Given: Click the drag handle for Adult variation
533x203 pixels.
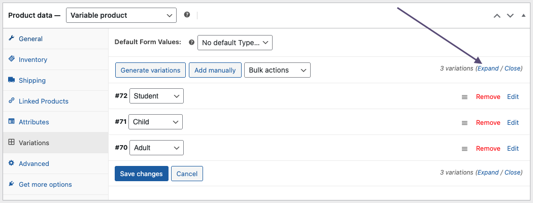Looking at the screenshot, I should (464, 149).
